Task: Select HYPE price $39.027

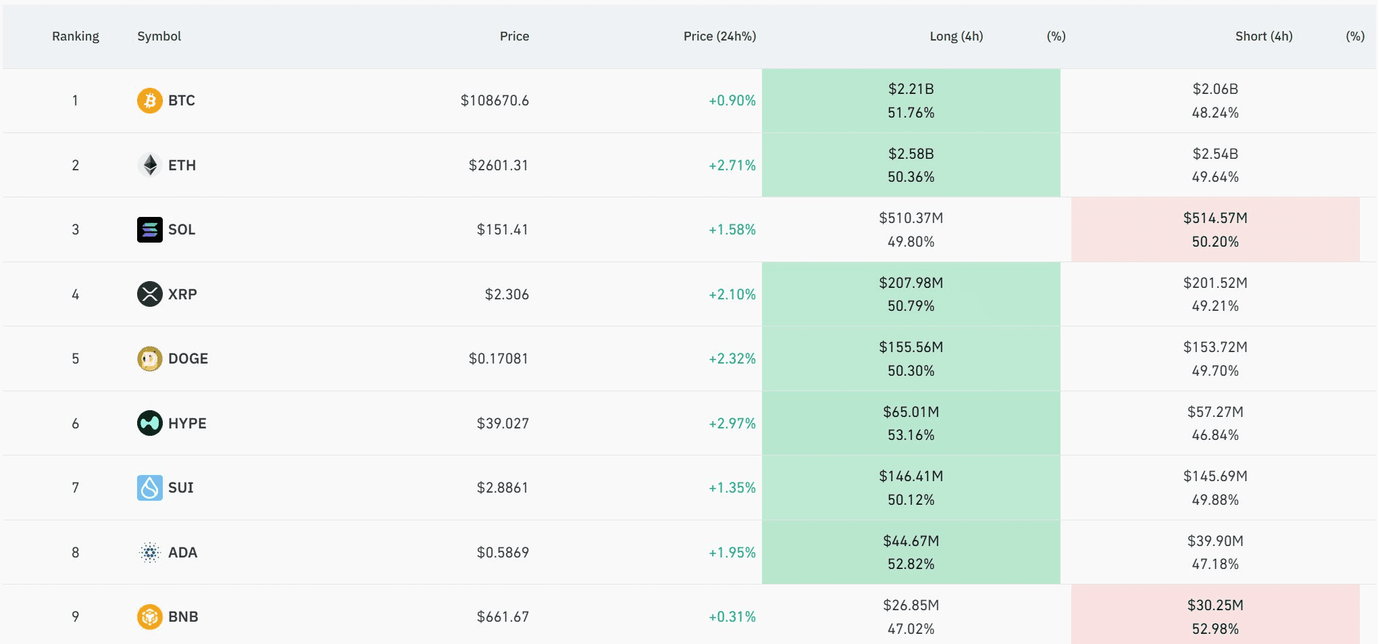Action: [503, 424]
